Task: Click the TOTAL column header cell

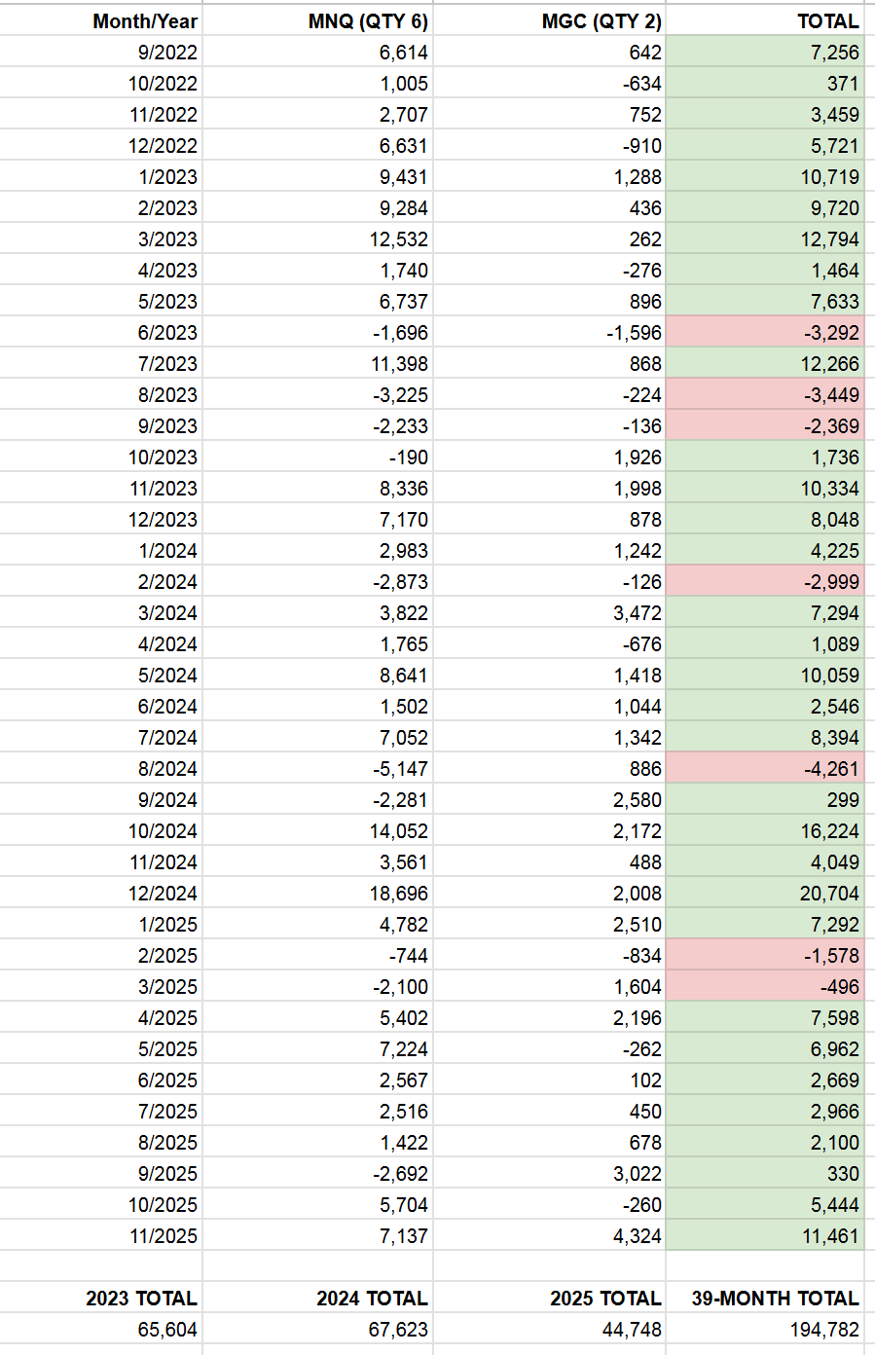Action: point(827,21)
